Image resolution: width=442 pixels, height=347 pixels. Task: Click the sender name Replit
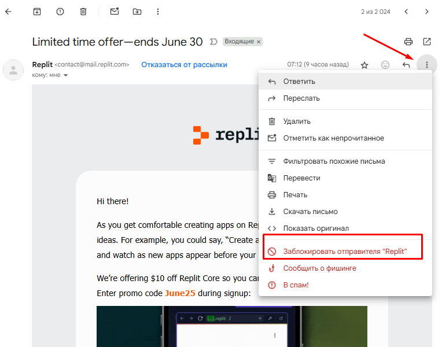point(42,65)
